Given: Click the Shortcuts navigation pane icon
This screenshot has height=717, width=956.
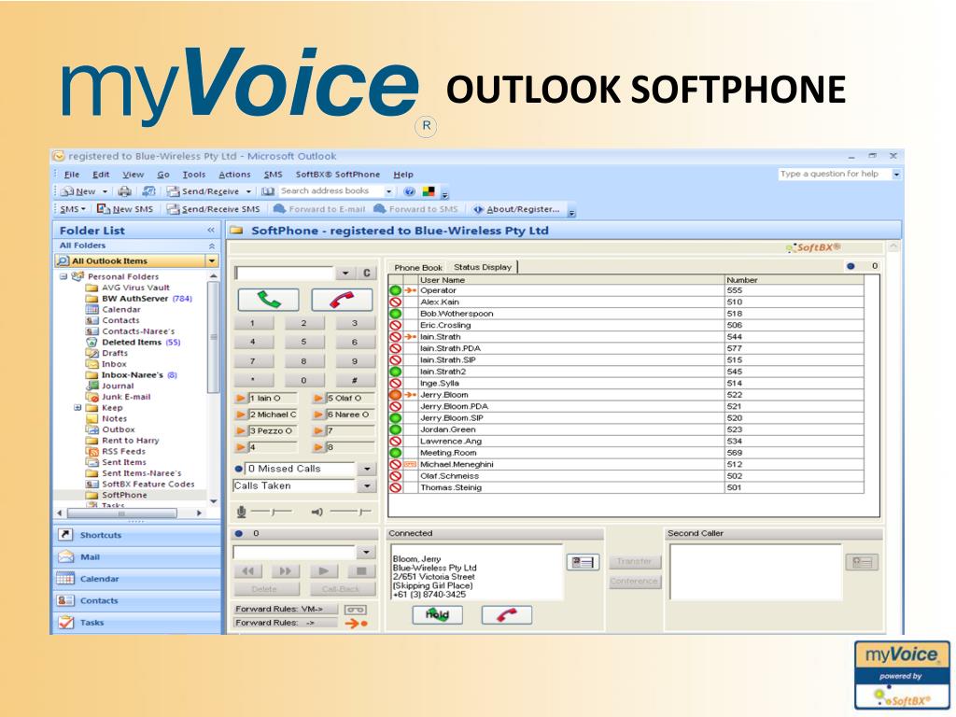Looking at the screenshot, I should (x=65, y=535).
